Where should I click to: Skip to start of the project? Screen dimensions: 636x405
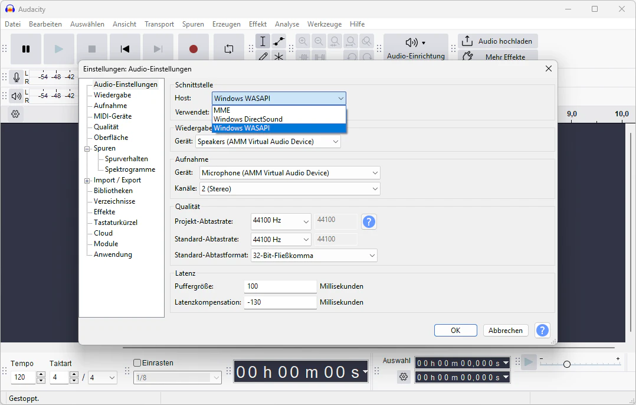(125, 49)
